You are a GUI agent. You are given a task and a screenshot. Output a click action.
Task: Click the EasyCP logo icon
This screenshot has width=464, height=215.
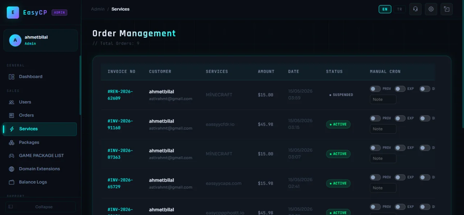[x=13, y=12]
